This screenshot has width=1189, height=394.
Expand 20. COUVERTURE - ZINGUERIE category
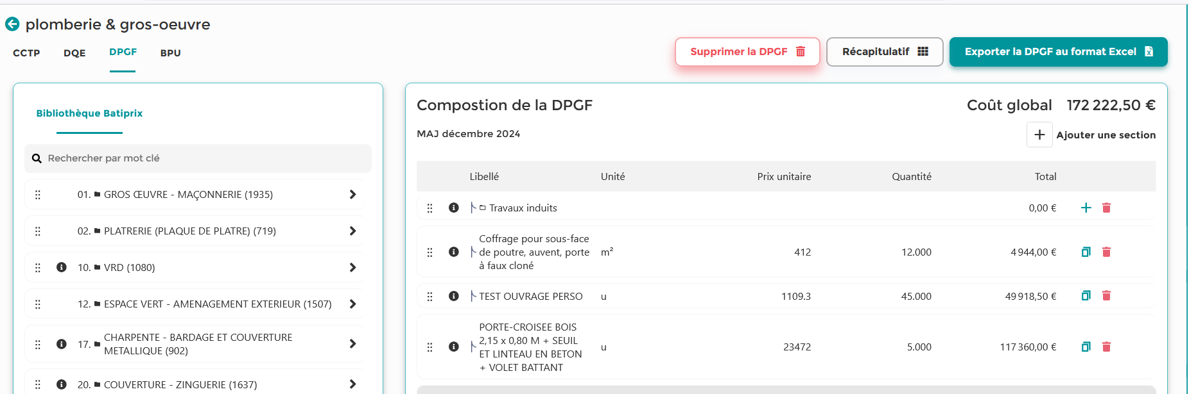click(x=352, y=384)
